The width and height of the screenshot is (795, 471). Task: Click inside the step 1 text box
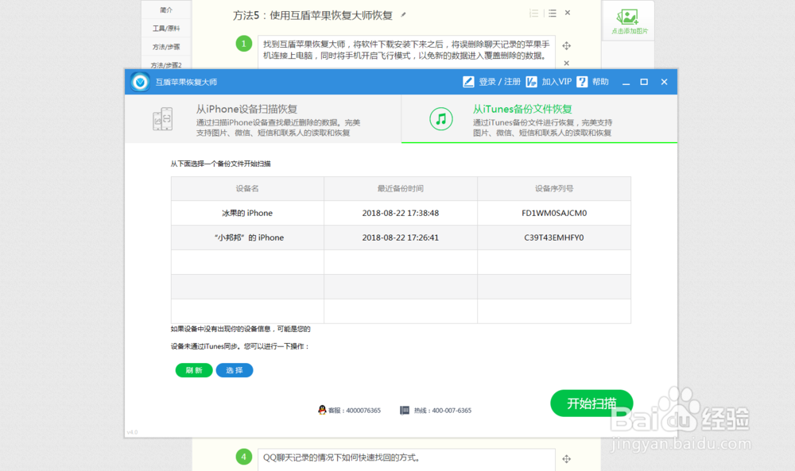406,52
